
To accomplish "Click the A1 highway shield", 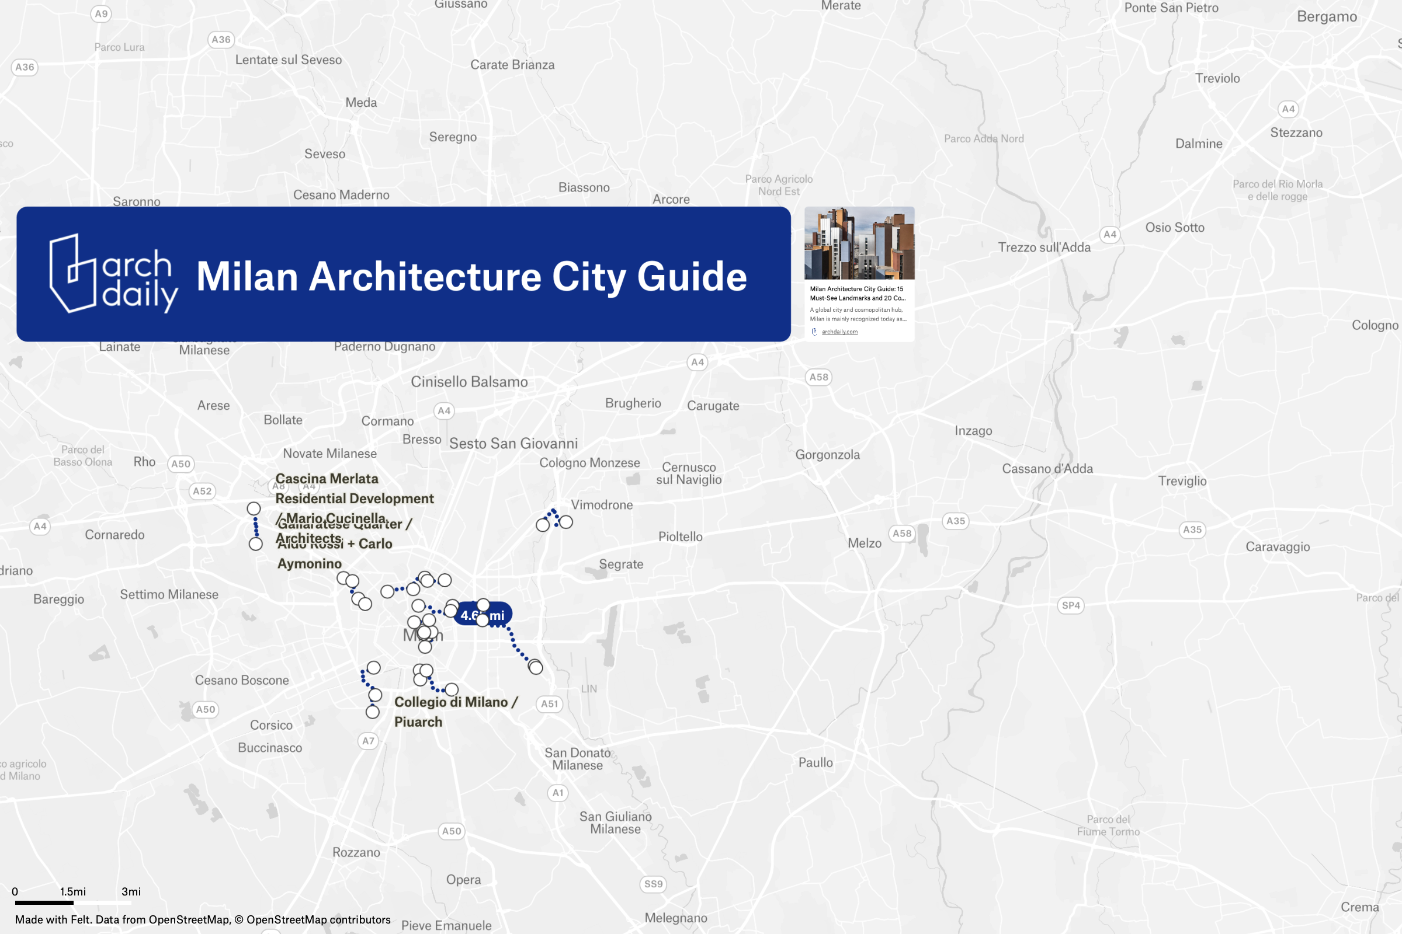I will click(x=557, y=792).
